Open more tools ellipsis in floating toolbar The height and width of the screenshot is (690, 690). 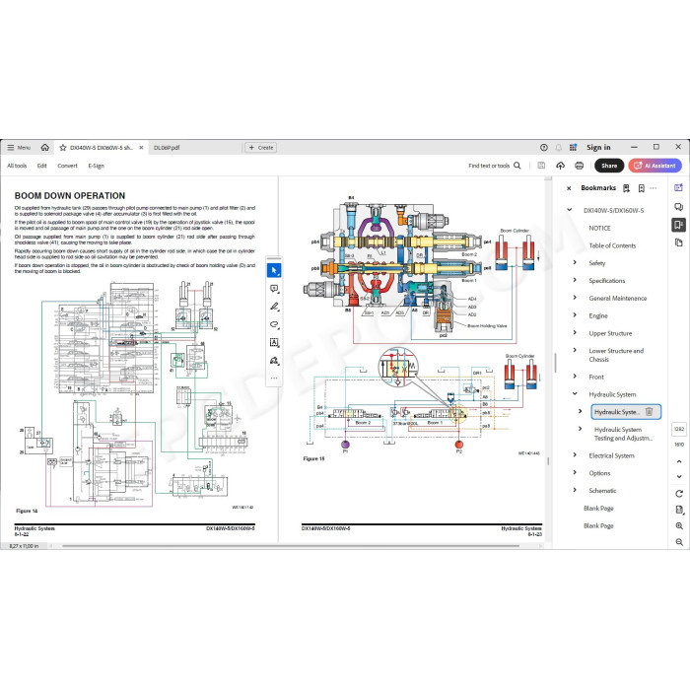[274, 378]
